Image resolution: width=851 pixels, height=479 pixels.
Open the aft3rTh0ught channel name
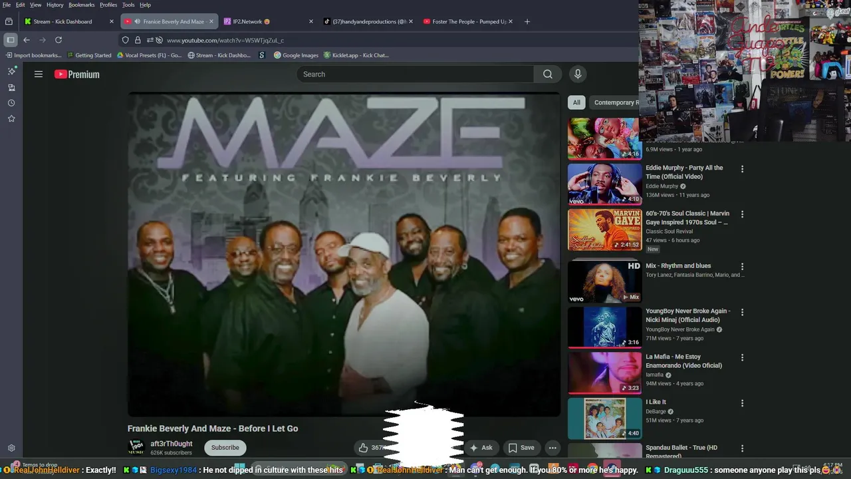click(x=172, y=444)
